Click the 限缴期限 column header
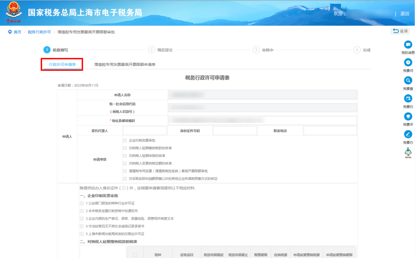 (261, 255)
